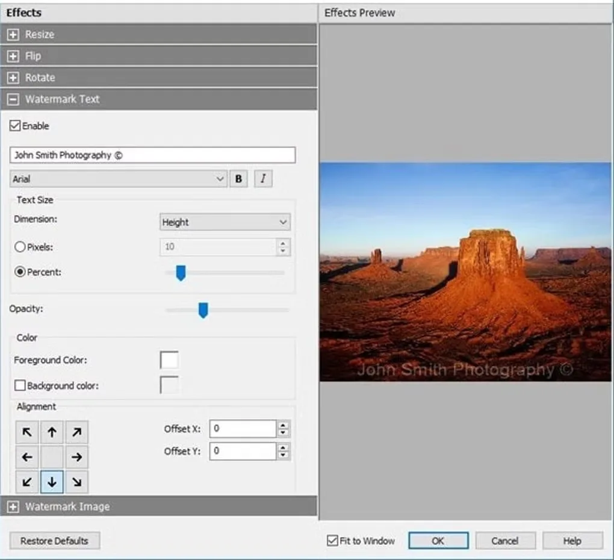Click the Cancel button
Viewport: 614px width, 560px height.
click(x=505, y=541)
